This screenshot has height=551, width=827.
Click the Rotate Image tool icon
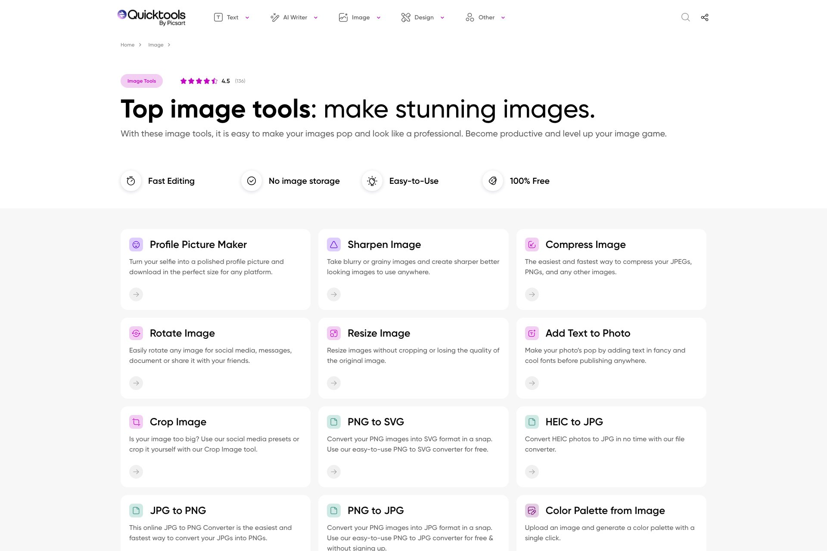(x=136, y=333)
